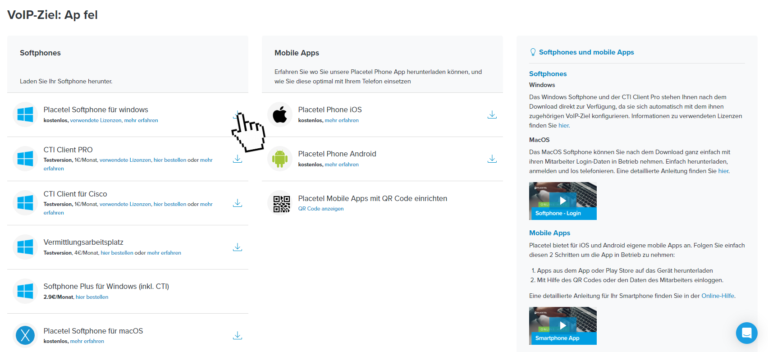Click Windows logo beside CTI Client für Cisco

pos(25,203)
